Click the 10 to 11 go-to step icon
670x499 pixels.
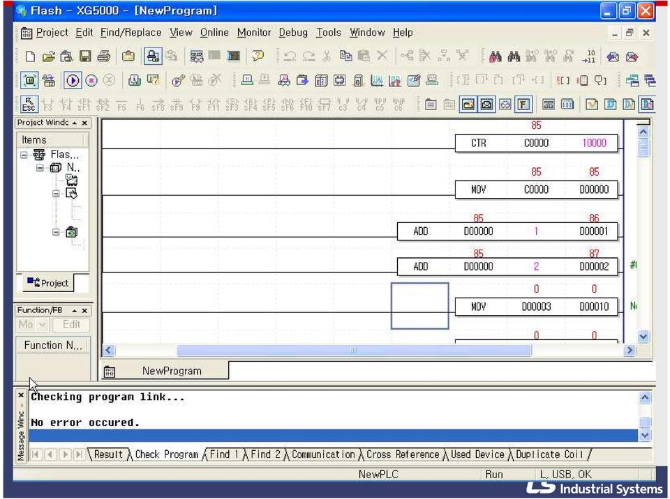coord(589,56)
